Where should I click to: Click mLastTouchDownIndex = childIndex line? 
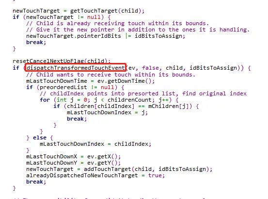point(95,144)
